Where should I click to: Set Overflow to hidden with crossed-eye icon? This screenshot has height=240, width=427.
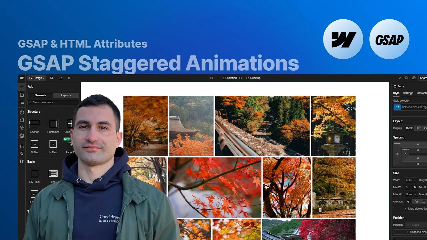[x=416, y=202]
